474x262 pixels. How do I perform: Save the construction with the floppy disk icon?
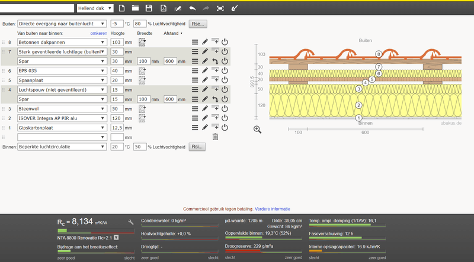[149, 8]
